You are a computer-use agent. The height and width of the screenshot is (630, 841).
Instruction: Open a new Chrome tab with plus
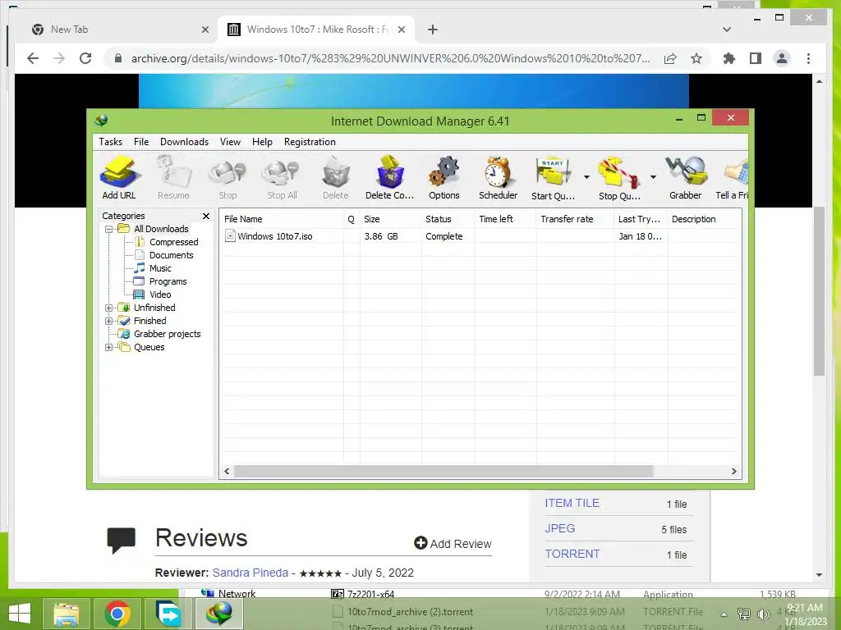point(433,30)
